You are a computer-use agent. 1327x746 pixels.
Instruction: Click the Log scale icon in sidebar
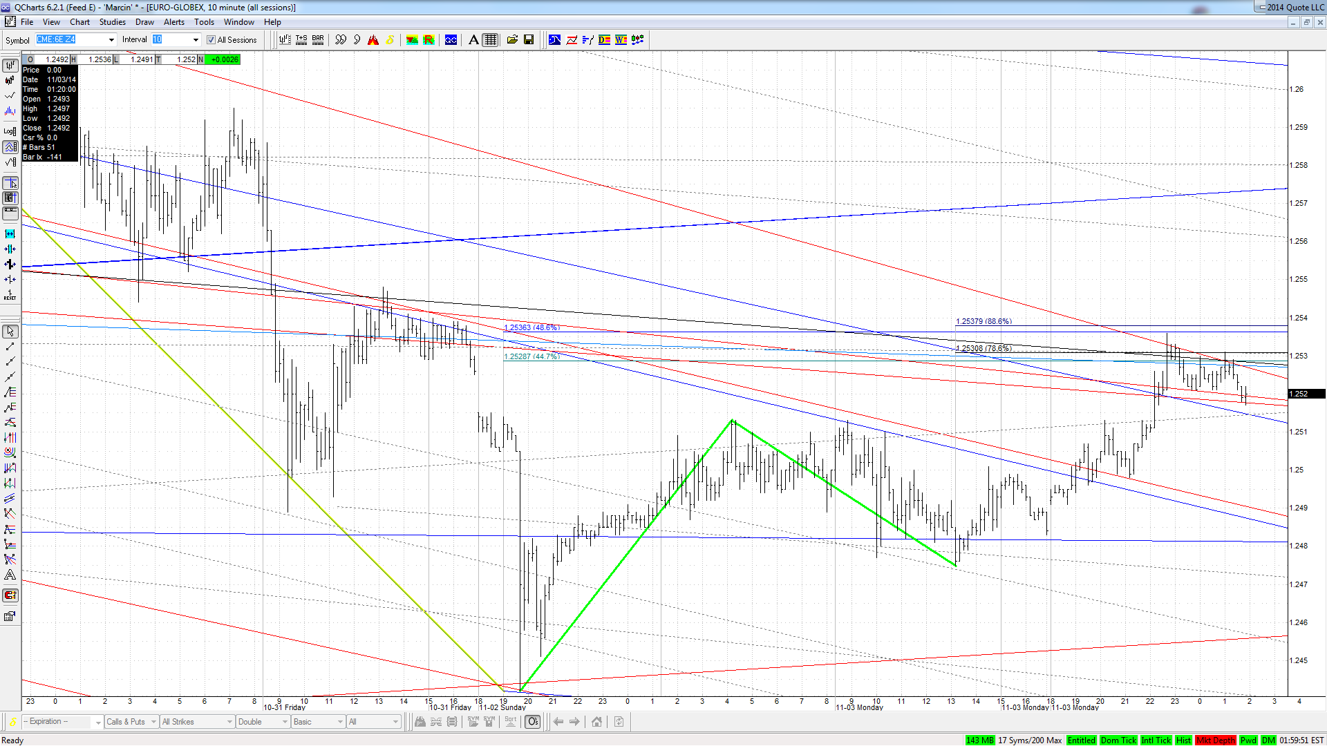click(10, 131)
